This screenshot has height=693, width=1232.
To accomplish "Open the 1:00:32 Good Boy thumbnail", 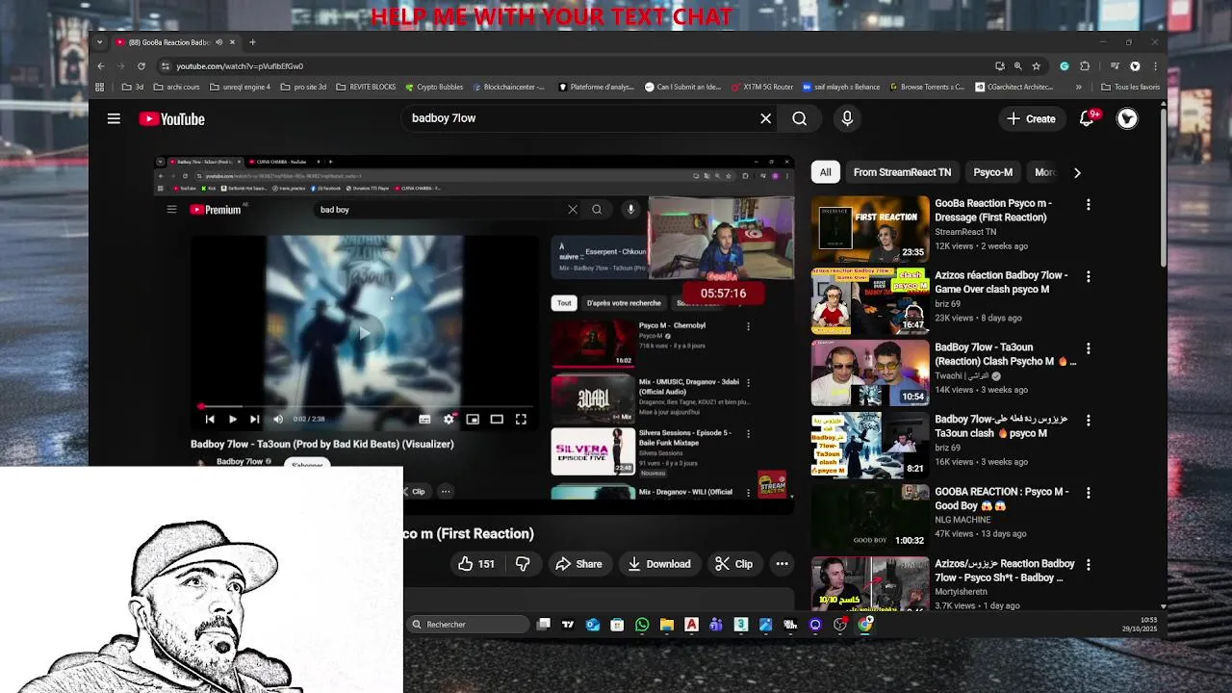I will [x=870, y=517].
